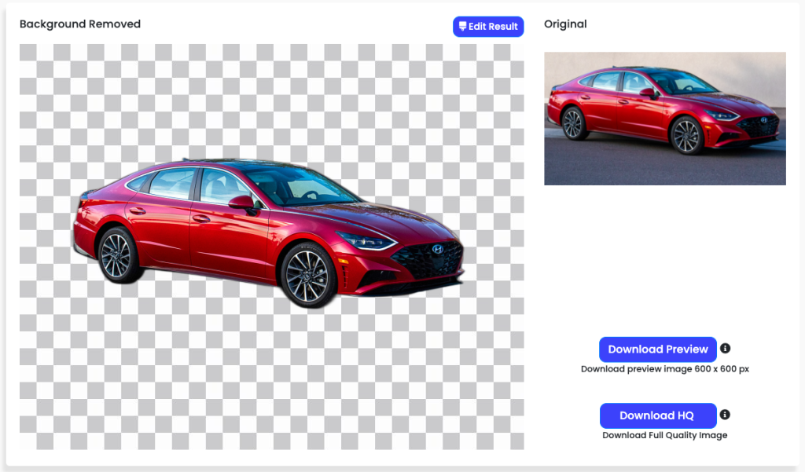805x472 pixels.
Task: Click Download HQ for the full quality image
Action: (658, 415)
